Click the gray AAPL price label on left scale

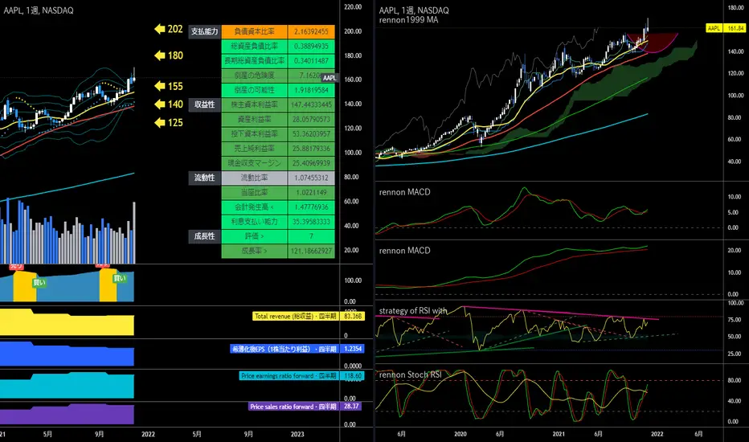pyautogui.click(x=329, y=77)
